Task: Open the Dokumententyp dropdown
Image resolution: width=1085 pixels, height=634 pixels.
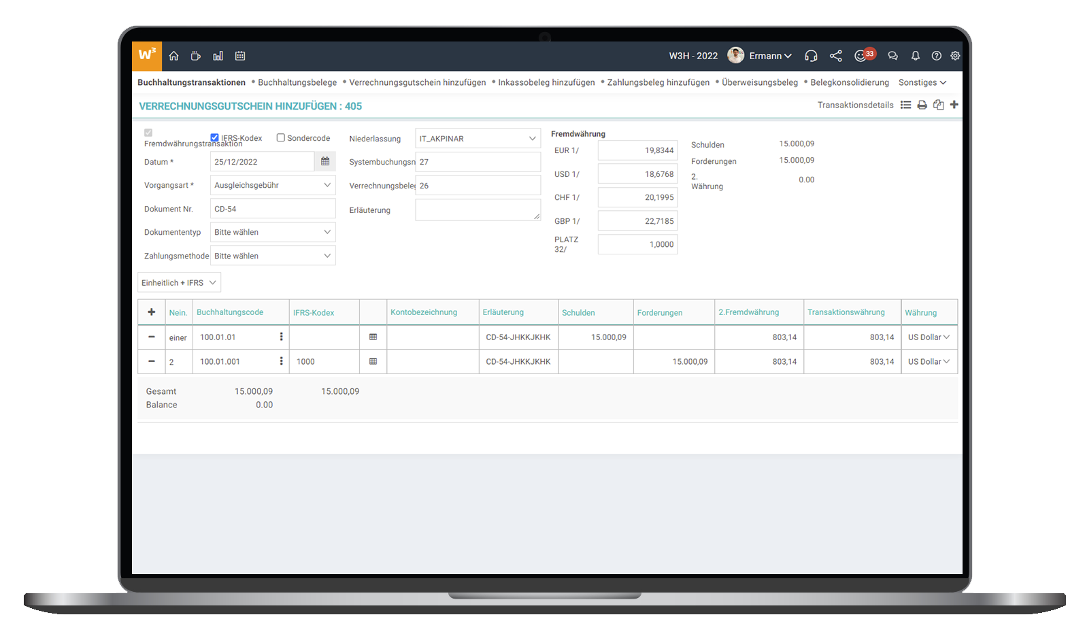Action: point(273,232)
